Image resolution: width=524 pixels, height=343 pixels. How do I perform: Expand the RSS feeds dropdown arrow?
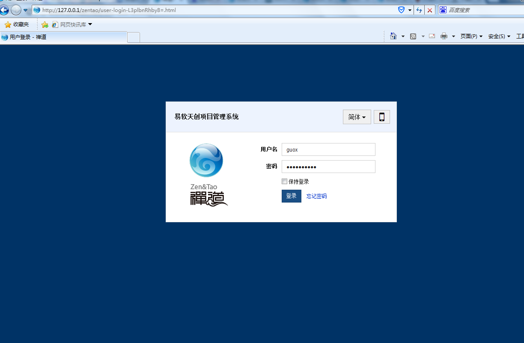[x=423, y=36]
